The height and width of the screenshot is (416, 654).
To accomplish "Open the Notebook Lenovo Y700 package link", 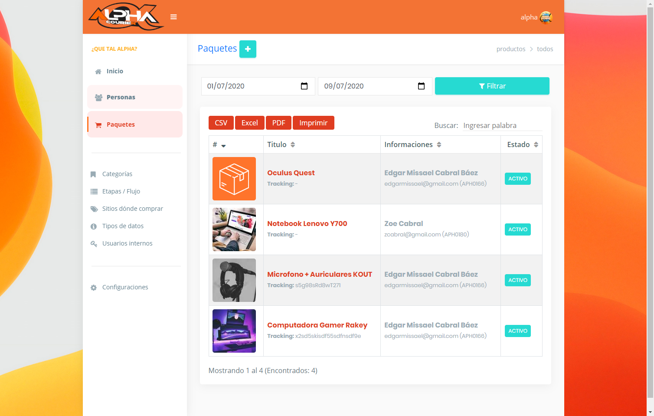I will click(307, 223).
